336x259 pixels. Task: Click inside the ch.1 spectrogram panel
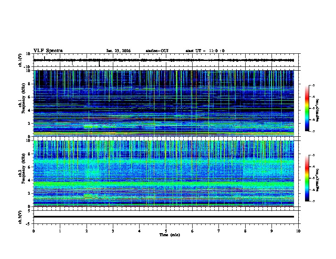pyautogui.click(x=164, y=103)
